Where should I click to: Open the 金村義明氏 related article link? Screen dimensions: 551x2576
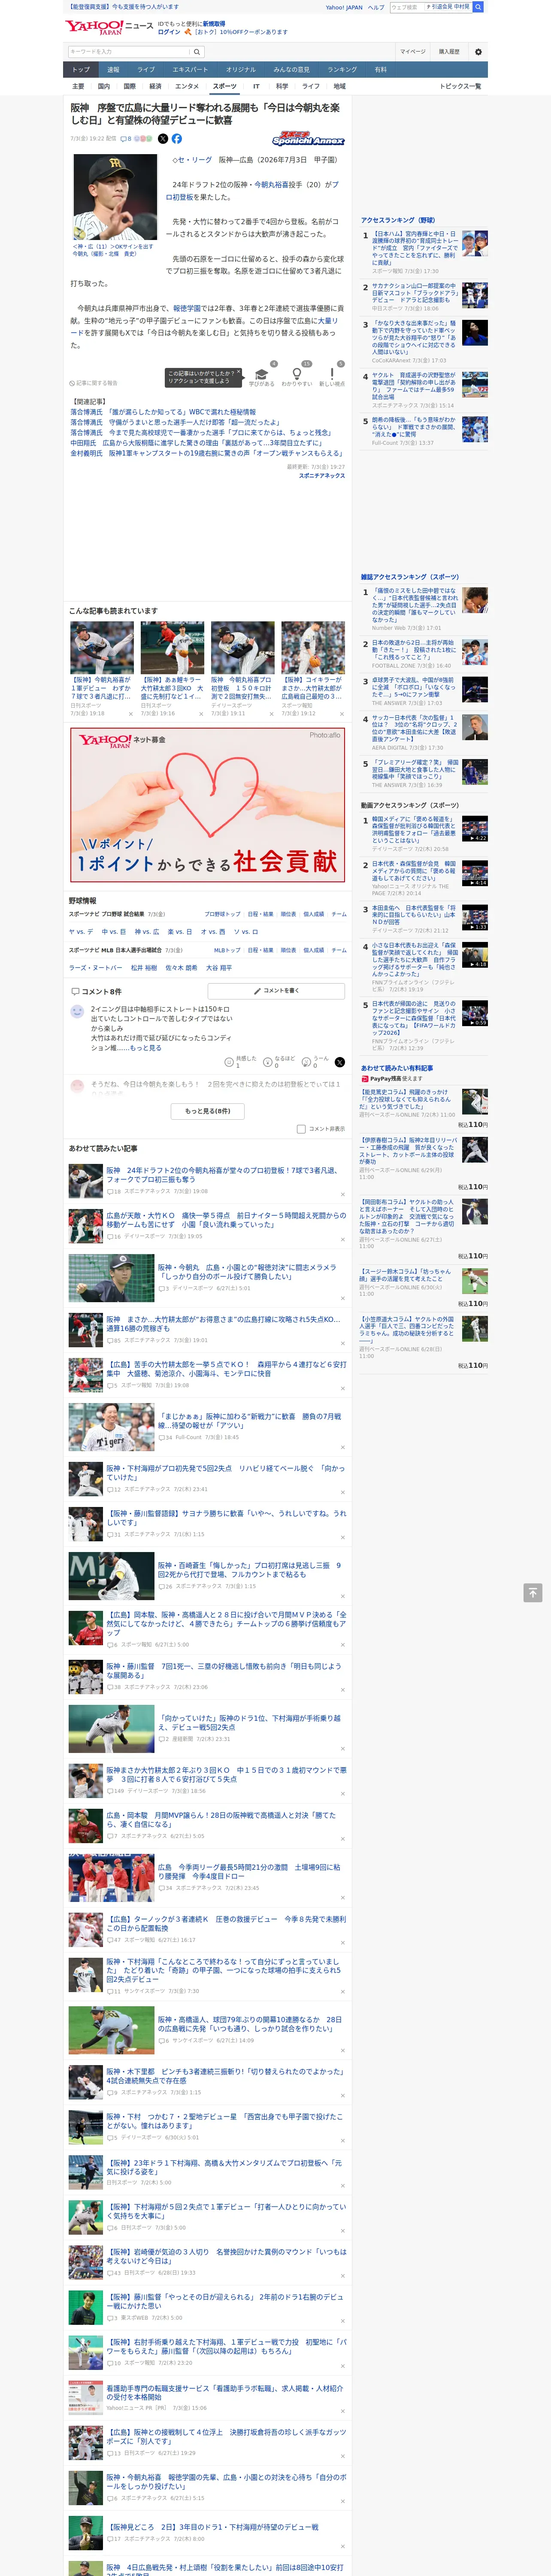[206, 453]
